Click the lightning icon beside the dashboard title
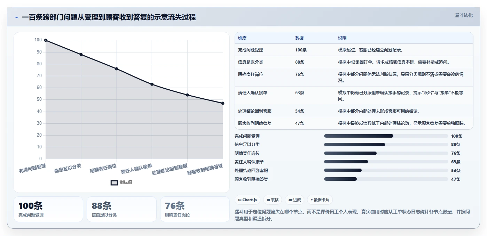487x236 pixels. coord(16,17)
